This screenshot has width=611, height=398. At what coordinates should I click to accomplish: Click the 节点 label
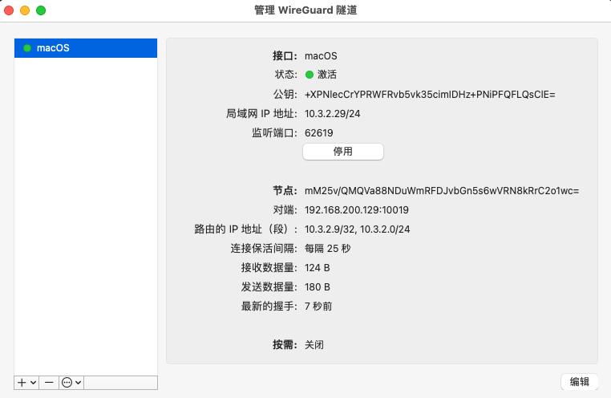pos(285,191)
